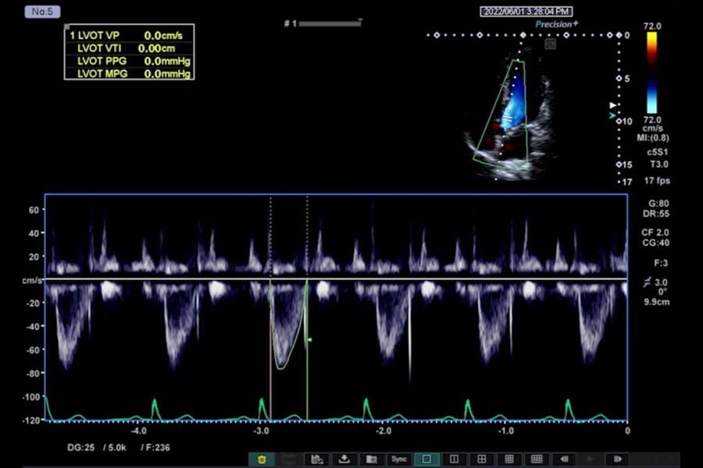
Task: Click the No.5 image label
Action: (42, 12)
